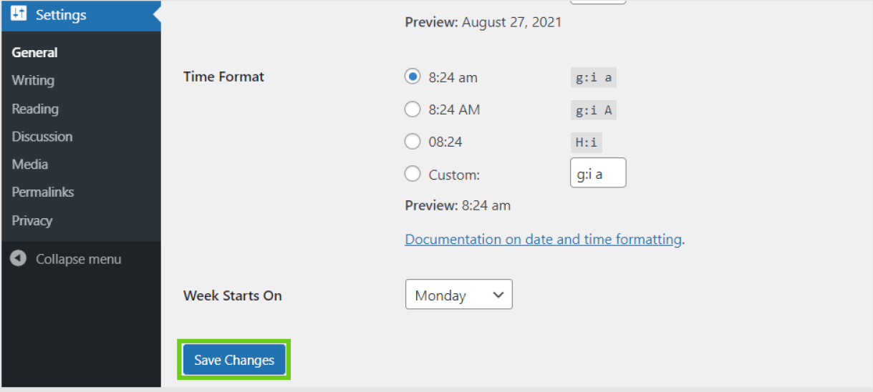
Task: Click the Collapse menu arrow icon
Action: (x=19, y=259)
